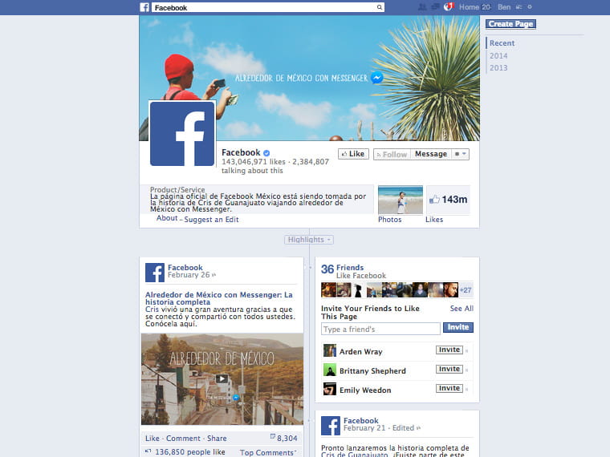610x457 pixels.
Task: Invite Brittany Shepherd to like page
Action: tap(449, 369)
